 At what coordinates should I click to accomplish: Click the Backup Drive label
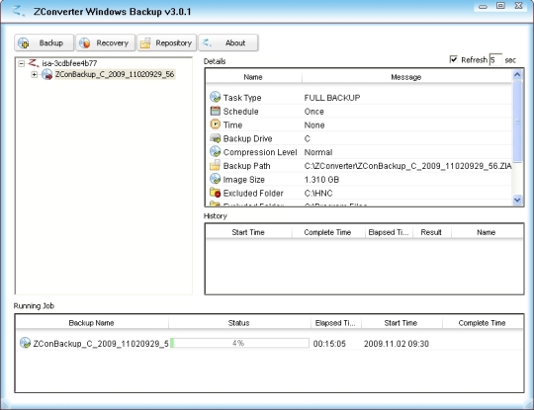tap(247, 138)
